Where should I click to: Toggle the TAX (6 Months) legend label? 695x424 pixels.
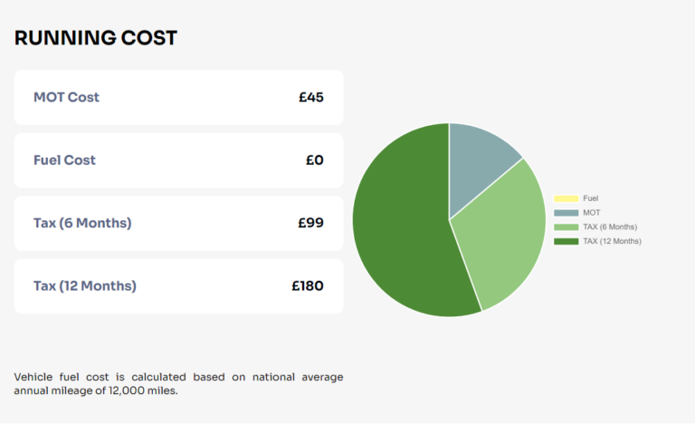tap(610, 226)
